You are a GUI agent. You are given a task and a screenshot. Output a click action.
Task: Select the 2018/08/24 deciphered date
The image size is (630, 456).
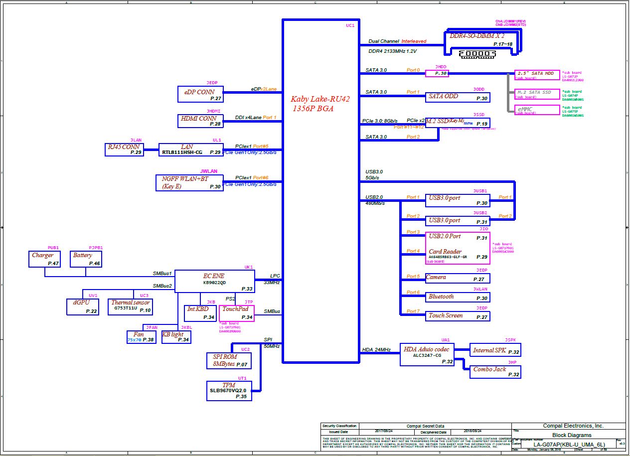tap(472, 432)
